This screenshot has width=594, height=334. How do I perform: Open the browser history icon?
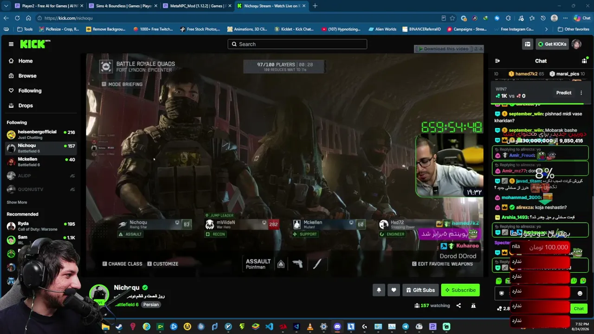[x=543, y=18]
